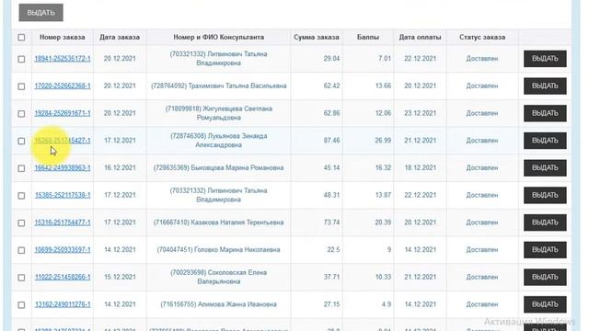Click consultant name (716156755) Алимова Жанна Ивановна
The image size is (589, 331).
pyautogui.click(x=219, y=304)
